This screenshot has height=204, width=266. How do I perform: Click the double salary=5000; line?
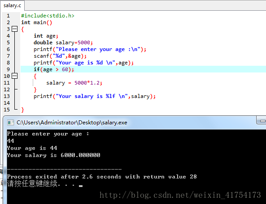pyautogui.click(x=63, y=42)
